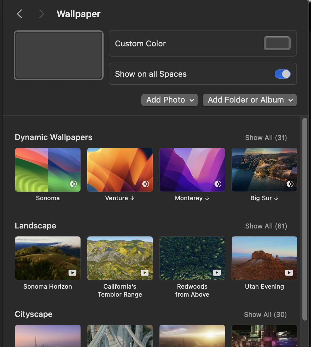Select the California's Temblor Range thumbnail
This screenshot has height=347, width=311.
(x=120, y=258)
